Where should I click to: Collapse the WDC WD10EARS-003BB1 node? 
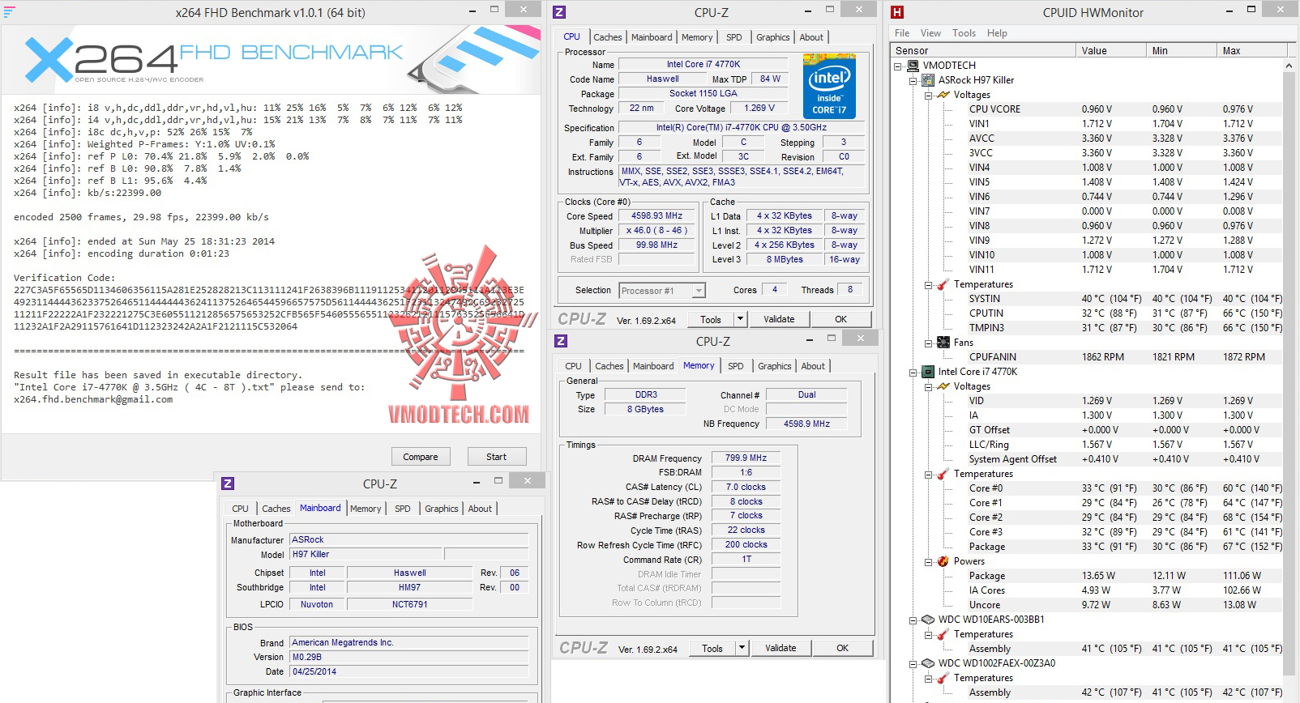(913, 620)
